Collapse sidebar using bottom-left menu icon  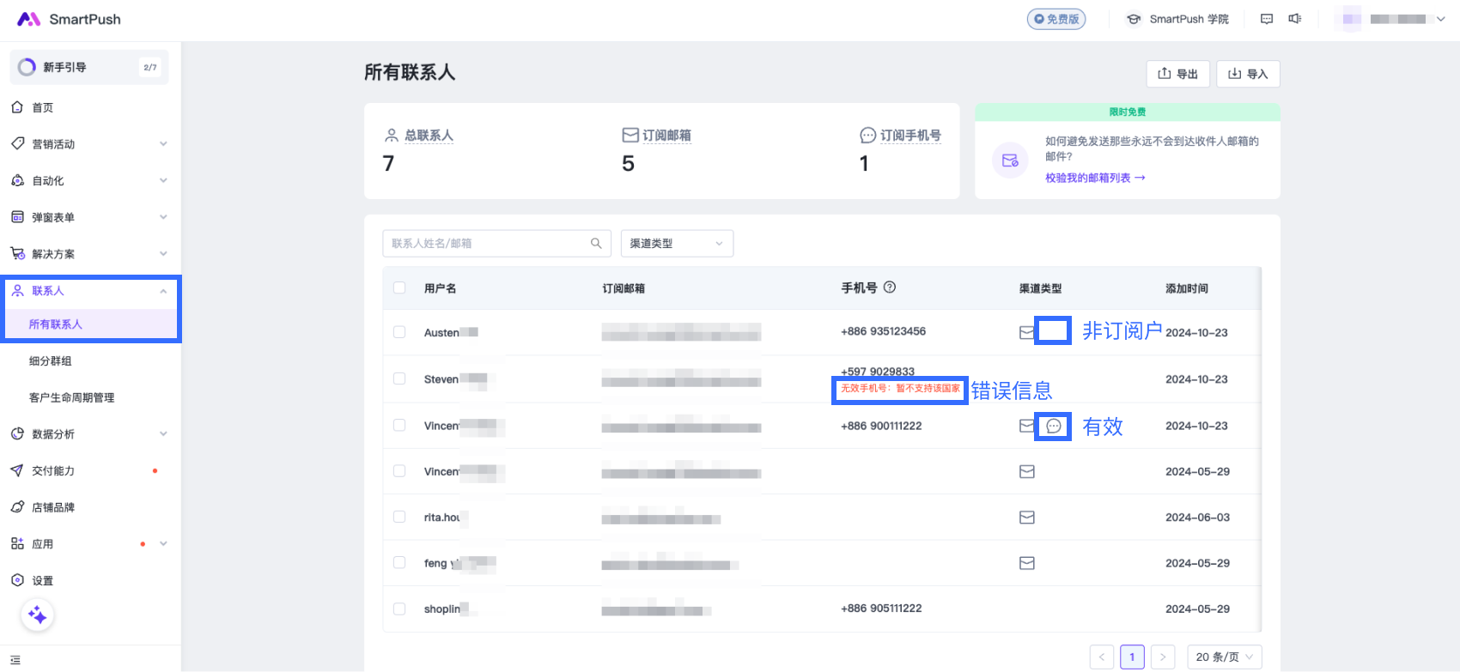click(15, 660)
